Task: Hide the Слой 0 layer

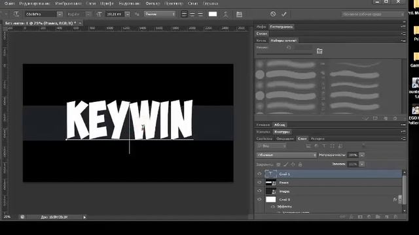Action: pyautogui.click(x=259, y=199)
